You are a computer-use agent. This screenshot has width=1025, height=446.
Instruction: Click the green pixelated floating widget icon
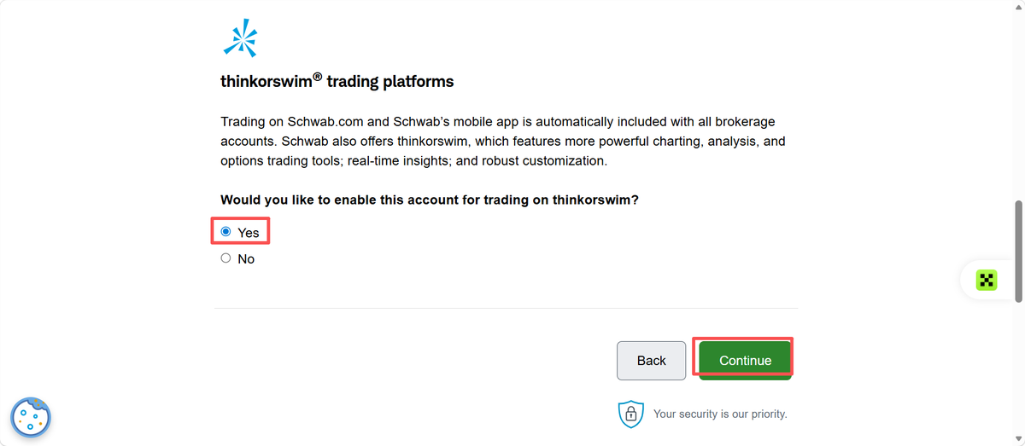point(987,280)
